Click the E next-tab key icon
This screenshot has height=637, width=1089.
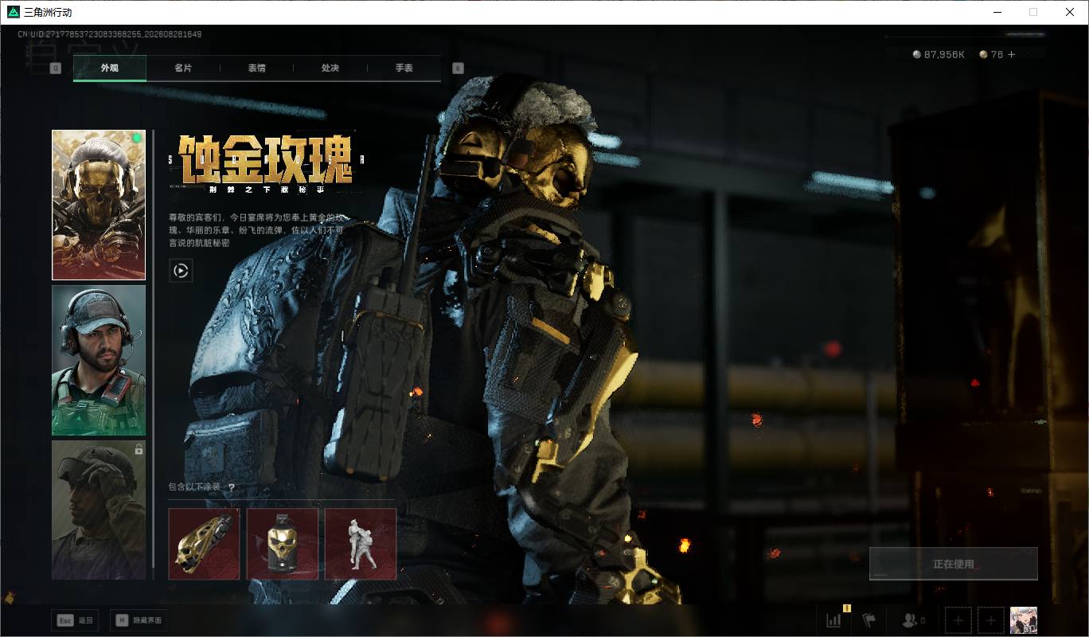(458, 68)
